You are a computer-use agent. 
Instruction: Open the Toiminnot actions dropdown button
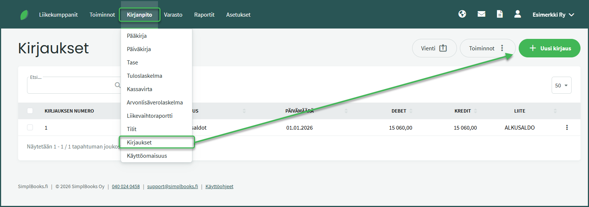click(x=487, y=48)
